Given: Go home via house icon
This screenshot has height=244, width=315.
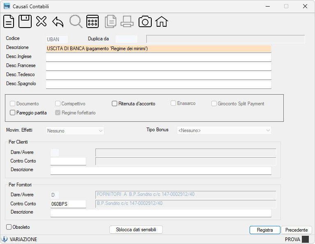Looking at the screenshot, I should pyautogui.click(x=162, y=21).
